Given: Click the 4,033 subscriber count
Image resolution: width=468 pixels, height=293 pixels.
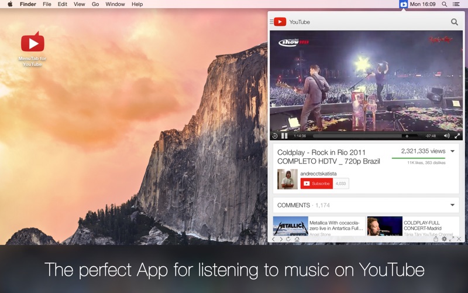Looking at the screenshot, I should [x=340, y=183].
